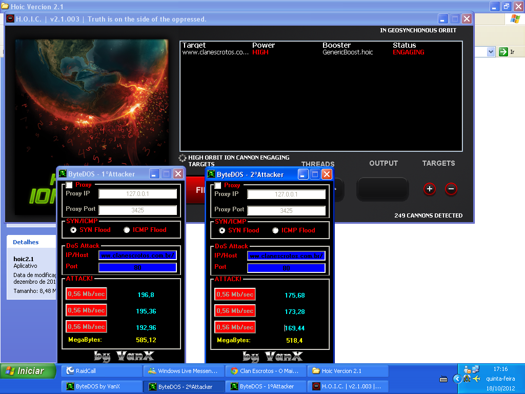The height and width of the screenshot is (394, 525).
Task: Select ICMP Flood in 2ºAttacker window
Action: (275, 230)
